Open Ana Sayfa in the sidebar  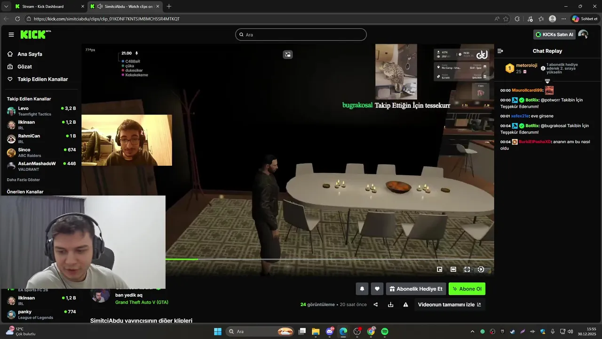(x=29, y=54)
